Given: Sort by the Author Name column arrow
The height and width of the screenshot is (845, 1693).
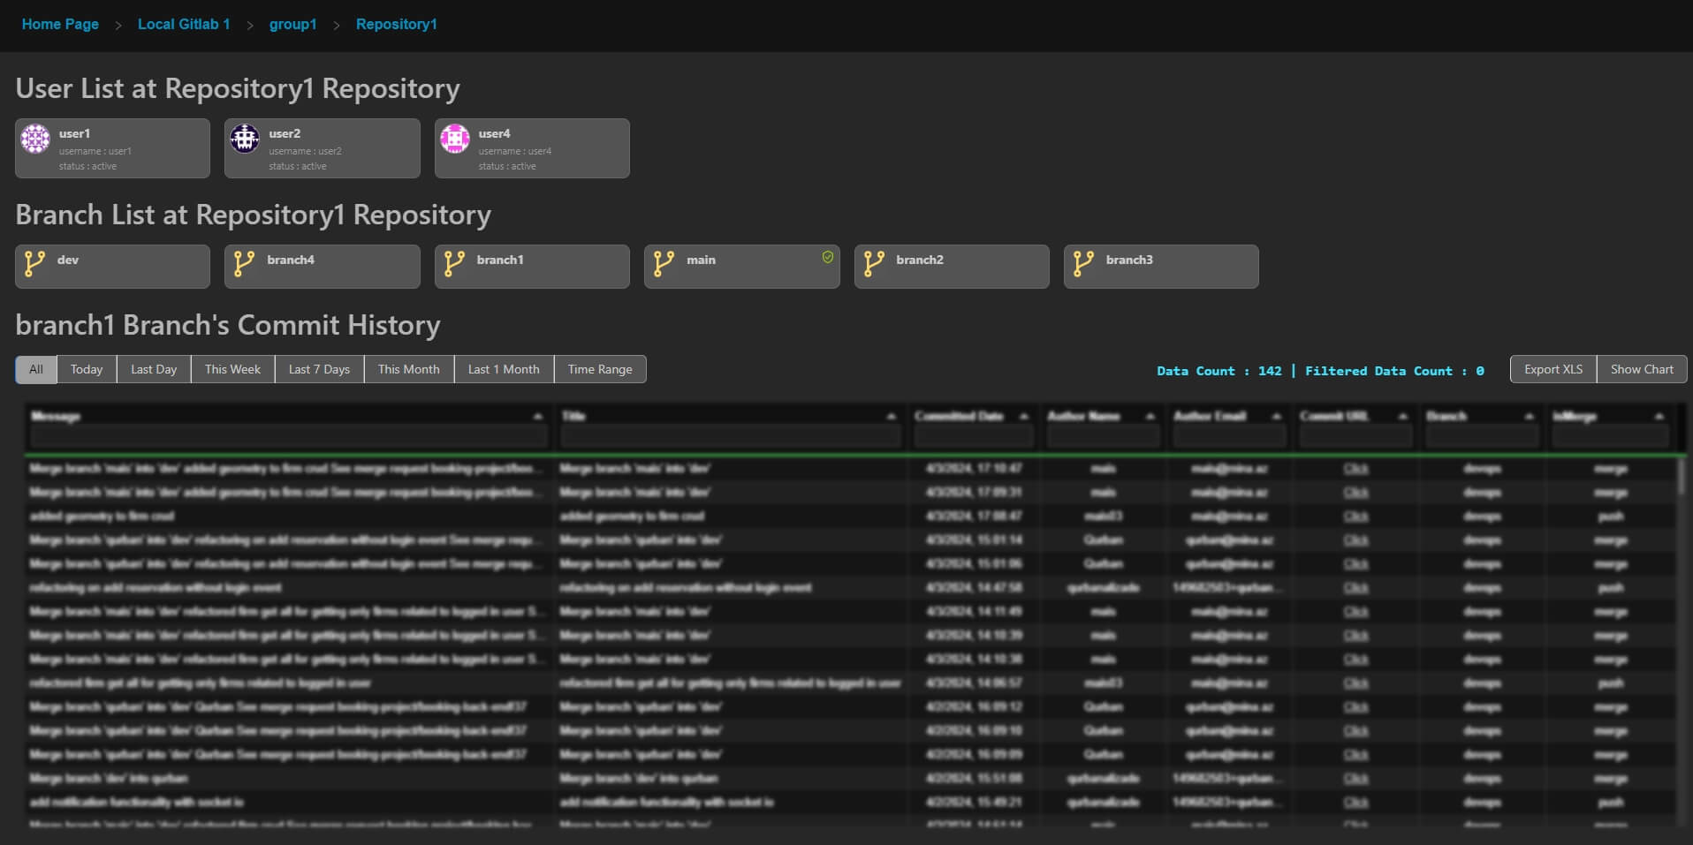Looking at the screenshot, I should pos(1150,417).
